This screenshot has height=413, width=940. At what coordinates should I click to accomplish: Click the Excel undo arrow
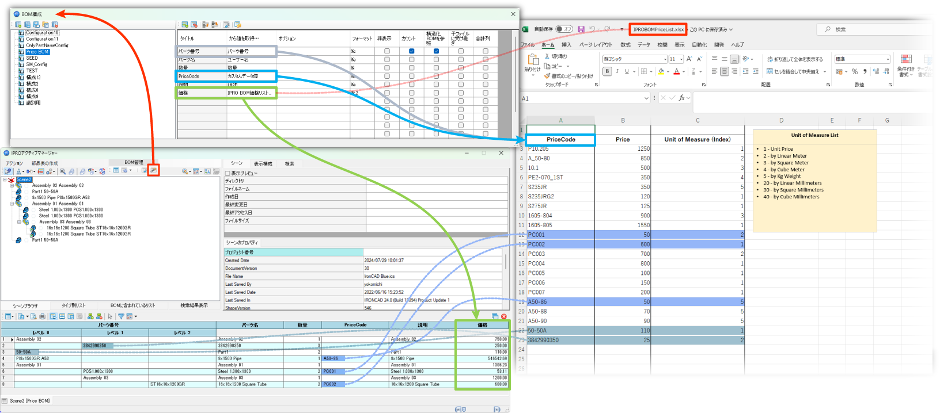pyautogui.click(x=592, y=29)
